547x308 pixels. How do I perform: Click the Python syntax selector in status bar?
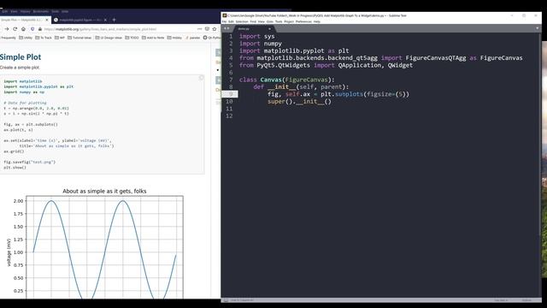coord(526,300)
